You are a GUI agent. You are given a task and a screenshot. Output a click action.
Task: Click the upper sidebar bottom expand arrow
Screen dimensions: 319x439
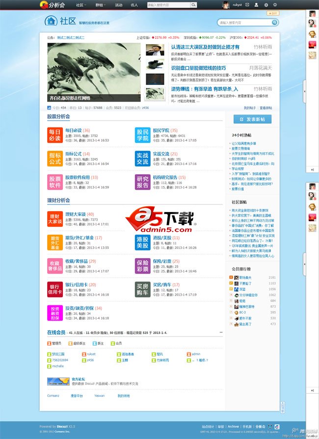tap(312, 170)
